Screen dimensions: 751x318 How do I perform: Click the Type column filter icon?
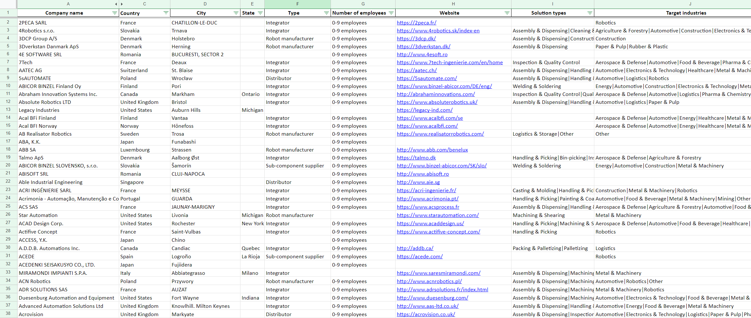[x=326, y=13]
